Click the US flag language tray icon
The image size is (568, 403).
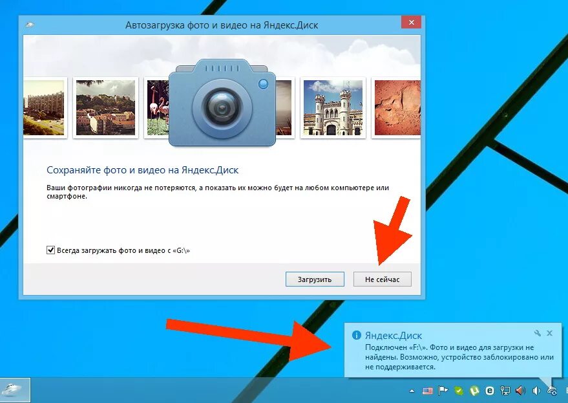pyautogui.click(x=427, y=391)
